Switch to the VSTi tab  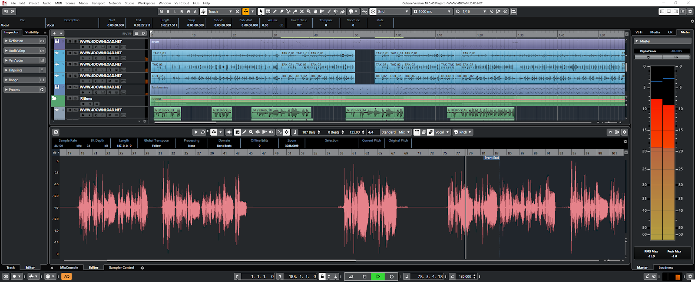point(639,32)
